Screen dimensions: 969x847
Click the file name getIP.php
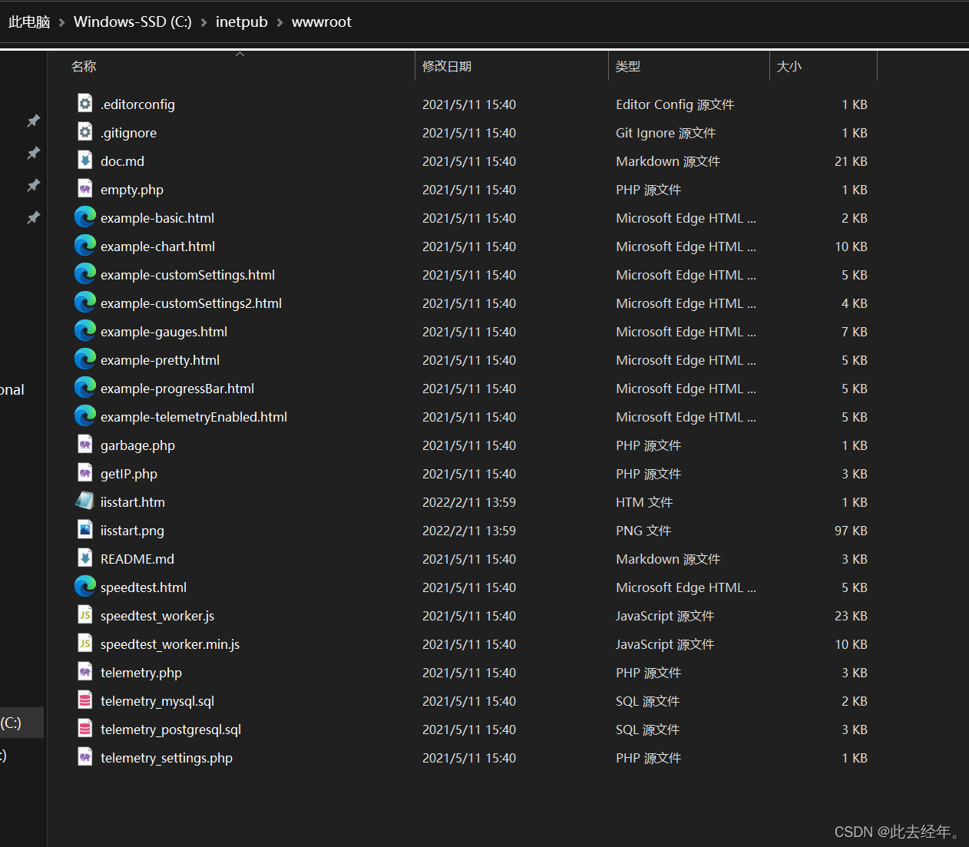[129, 474]
